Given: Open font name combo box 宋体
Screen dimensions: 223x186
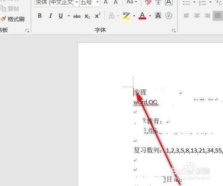Looking at the screenshot, I should (57, 3).
